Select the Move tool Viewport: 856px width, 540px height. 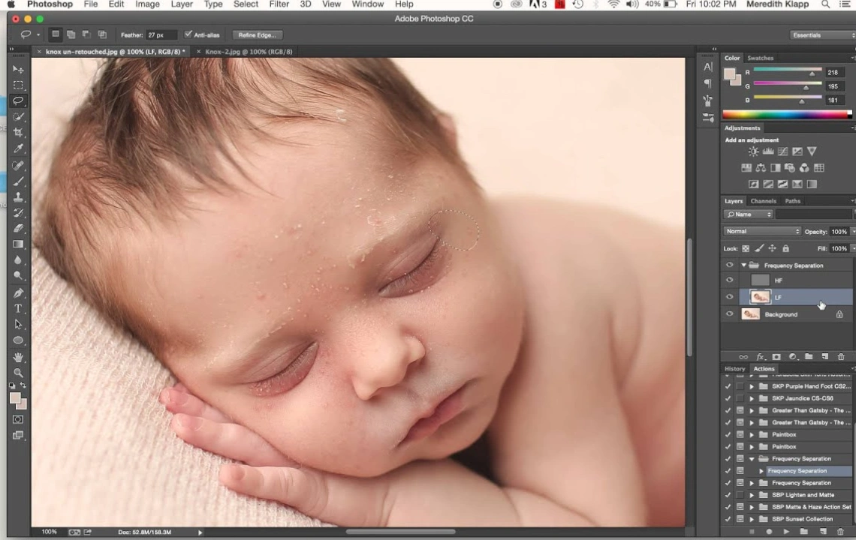tap(19, 69)
